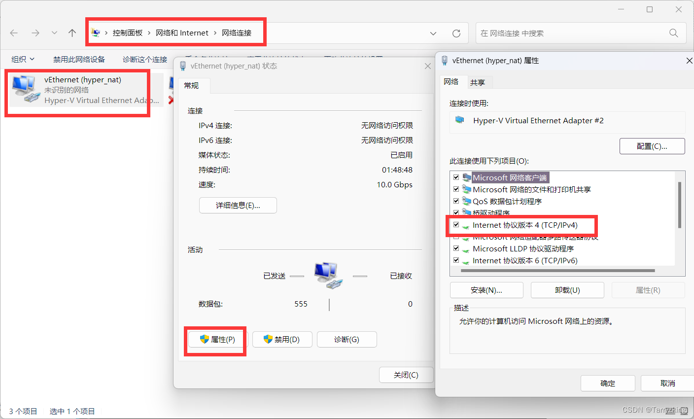Click the 网络和 Internet breadcrumb
The width and height of the screenshot is (694, 419).
pos(182,33)
